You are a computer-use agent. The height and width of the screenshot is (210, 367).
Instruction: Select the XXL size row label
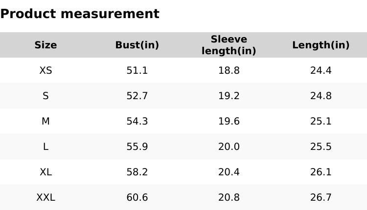(46, 197)
